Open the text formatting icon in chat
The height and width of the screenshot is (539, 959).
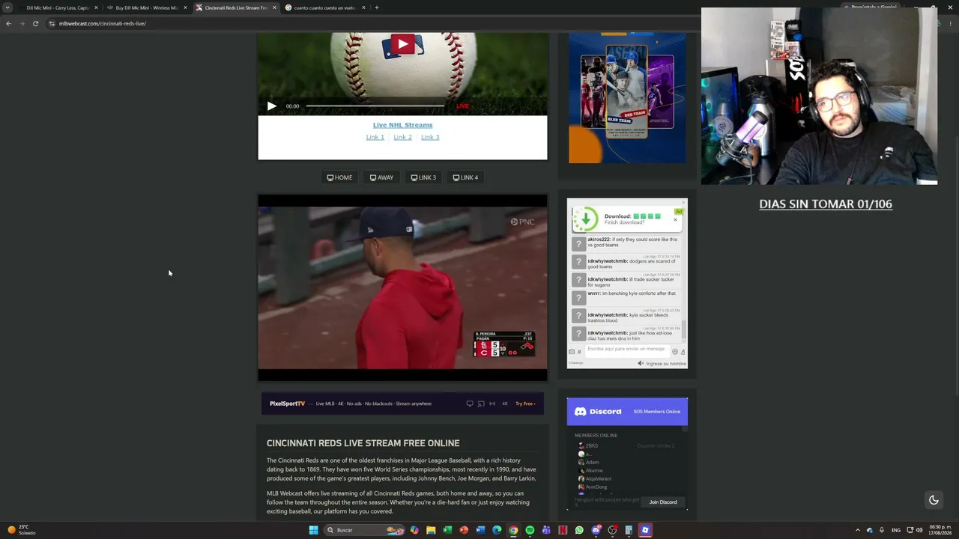tap(683, 352)
